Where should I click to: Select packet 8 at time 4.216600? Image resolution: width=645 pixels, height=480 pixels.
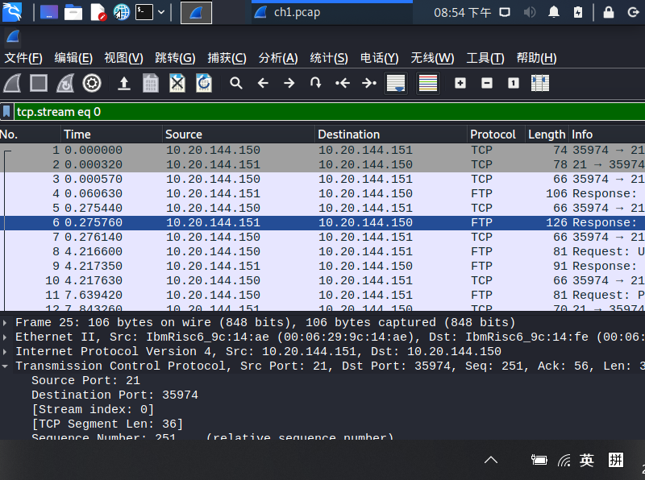(x=322, y=251)
